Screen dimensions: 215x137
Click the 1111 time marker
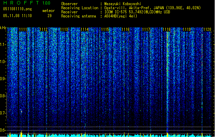[x=23, y=29]
